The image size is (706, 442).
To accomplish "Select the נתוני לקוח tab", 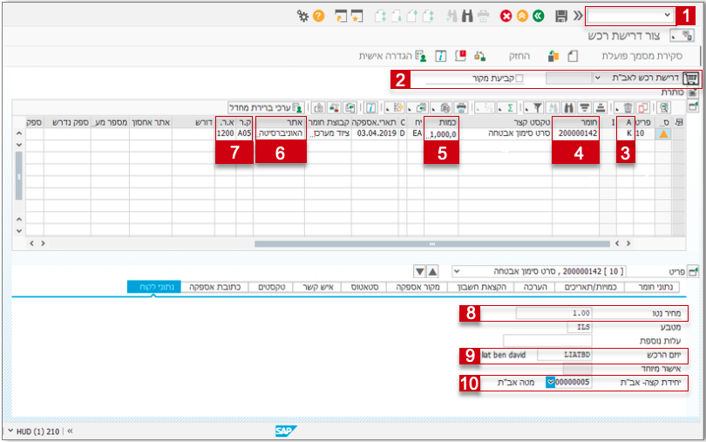I will click(x=154, y=287).
